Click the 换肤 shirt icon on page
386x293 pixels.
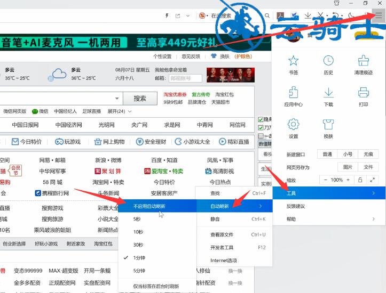click(x=214, y=56)
